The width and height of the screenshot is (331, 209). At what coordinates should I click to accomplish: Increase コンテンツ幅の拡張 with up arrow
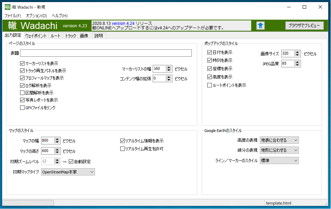pos(169,77)
